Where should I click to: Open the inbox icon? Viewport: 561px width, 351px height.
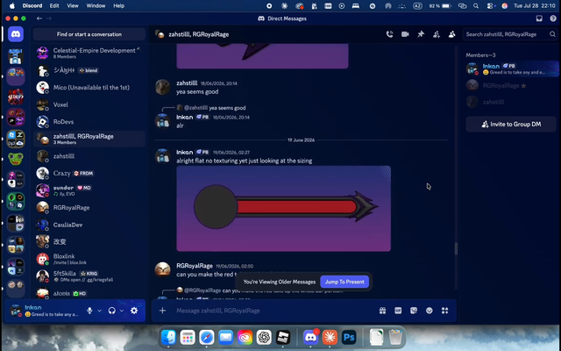tap(539, 18)
